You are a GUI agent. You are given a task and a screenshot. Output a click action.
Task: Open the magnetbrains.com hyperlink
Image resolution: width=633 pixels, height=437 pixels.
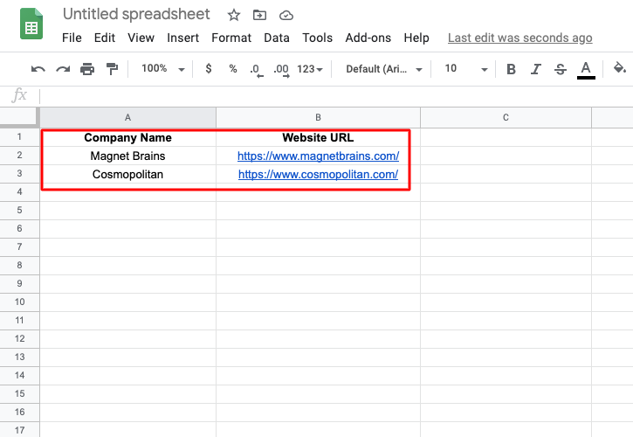pyautogui.click(x=318, y=156)
